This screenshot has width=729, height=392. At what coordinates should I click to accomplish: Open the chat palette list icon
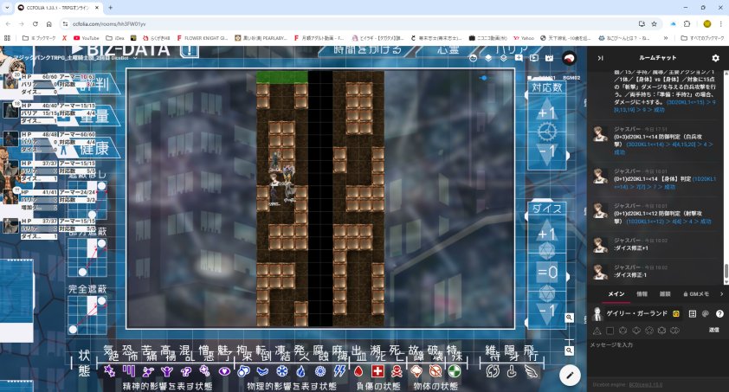click(x=693, y=313)
